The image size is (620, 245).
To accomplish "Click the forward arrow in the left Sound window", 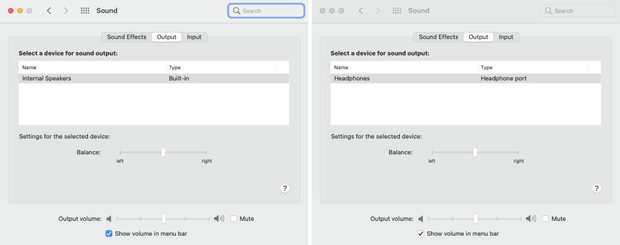I will (66, 11).
